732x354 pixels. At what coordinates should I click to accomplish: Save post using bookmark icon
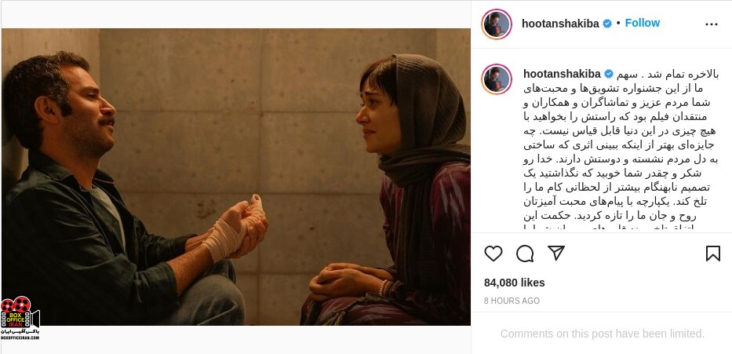pyautogui.click(x=713, y=254)
